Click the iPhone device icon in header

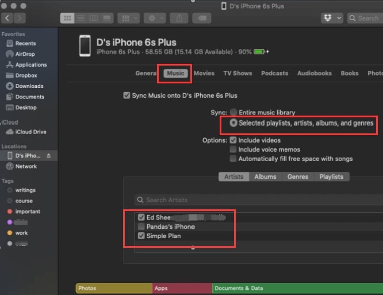coord(85,46)
